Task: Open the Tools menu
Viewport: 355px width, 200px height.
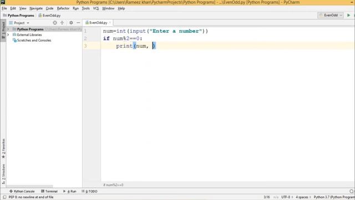Action: (x=86, y=8)
